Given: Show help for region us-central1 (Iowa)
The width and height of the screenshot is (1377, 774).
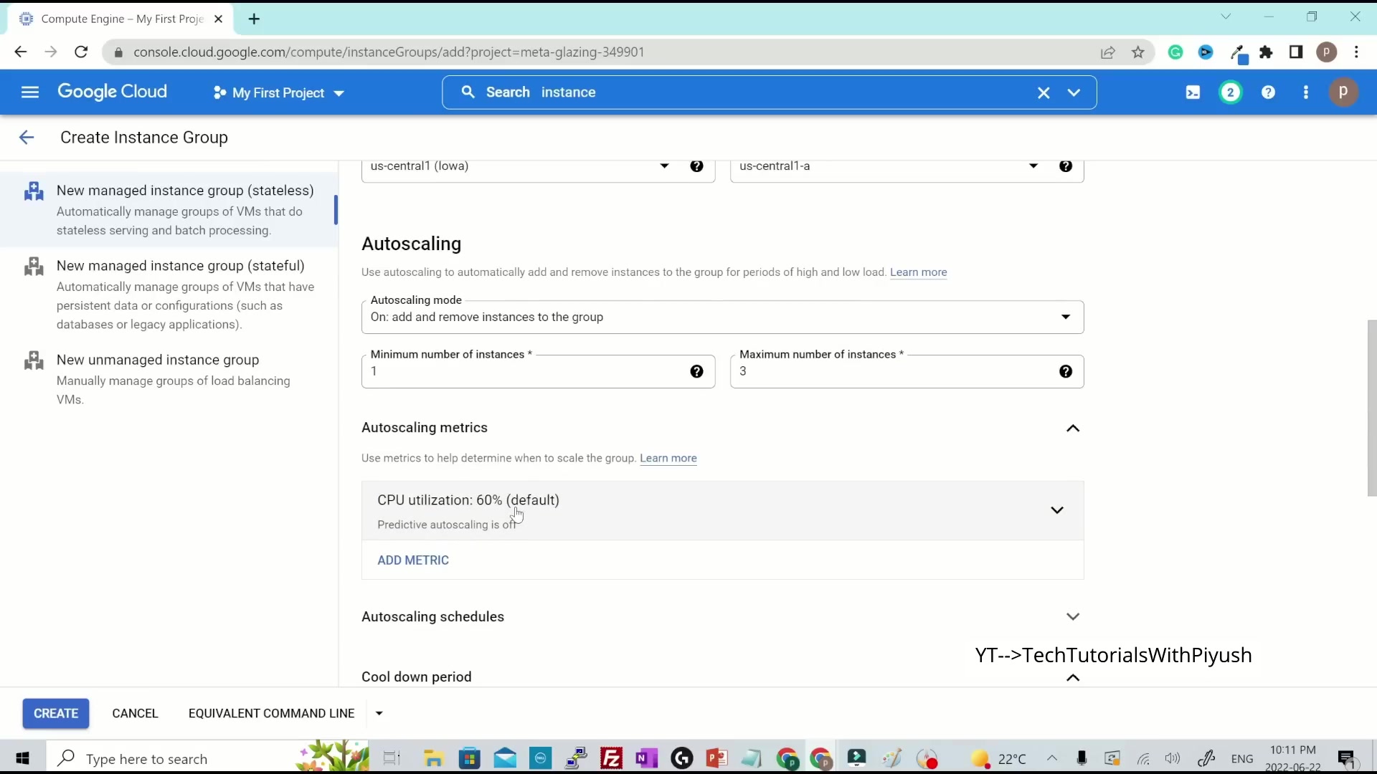Looking at the screenshot, I should (x=696, y=166).
